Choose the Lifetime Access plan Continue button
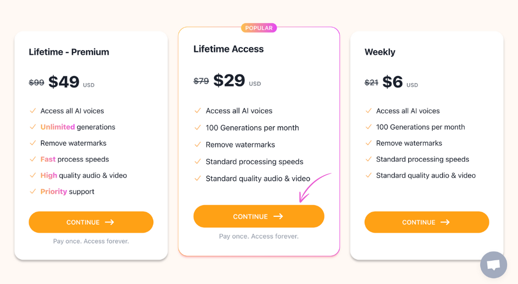The height and width of the screenshot is (284, 518). [258, 216]
